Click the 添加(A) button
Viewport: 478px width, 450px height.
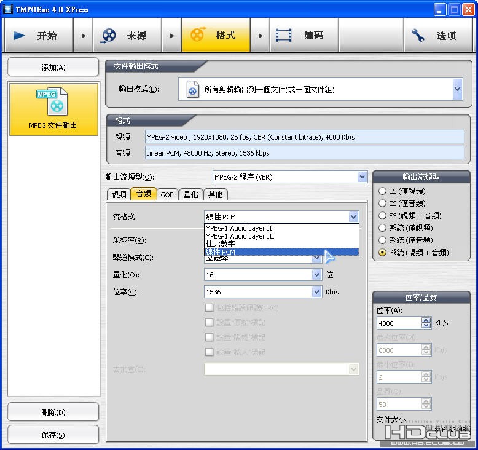53,67
